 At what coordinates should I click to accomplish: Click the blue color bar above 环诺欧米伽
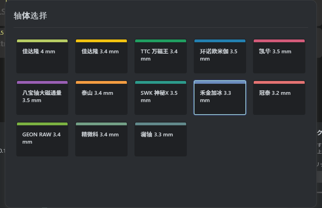tap(220, 41)
